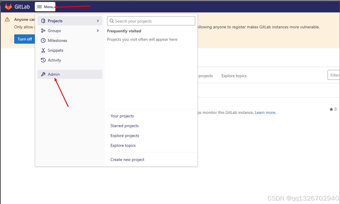Click the Milestones clock icon
The image size is (340, 204).
43,40
